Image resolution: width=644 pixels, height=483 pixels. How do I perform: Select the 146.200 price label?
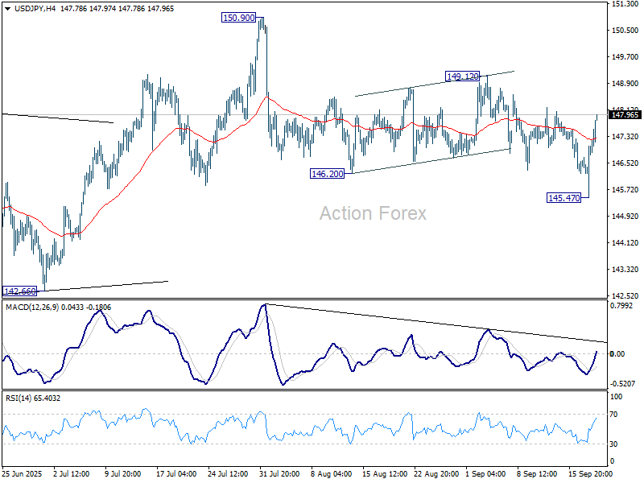tap(328, 174)
